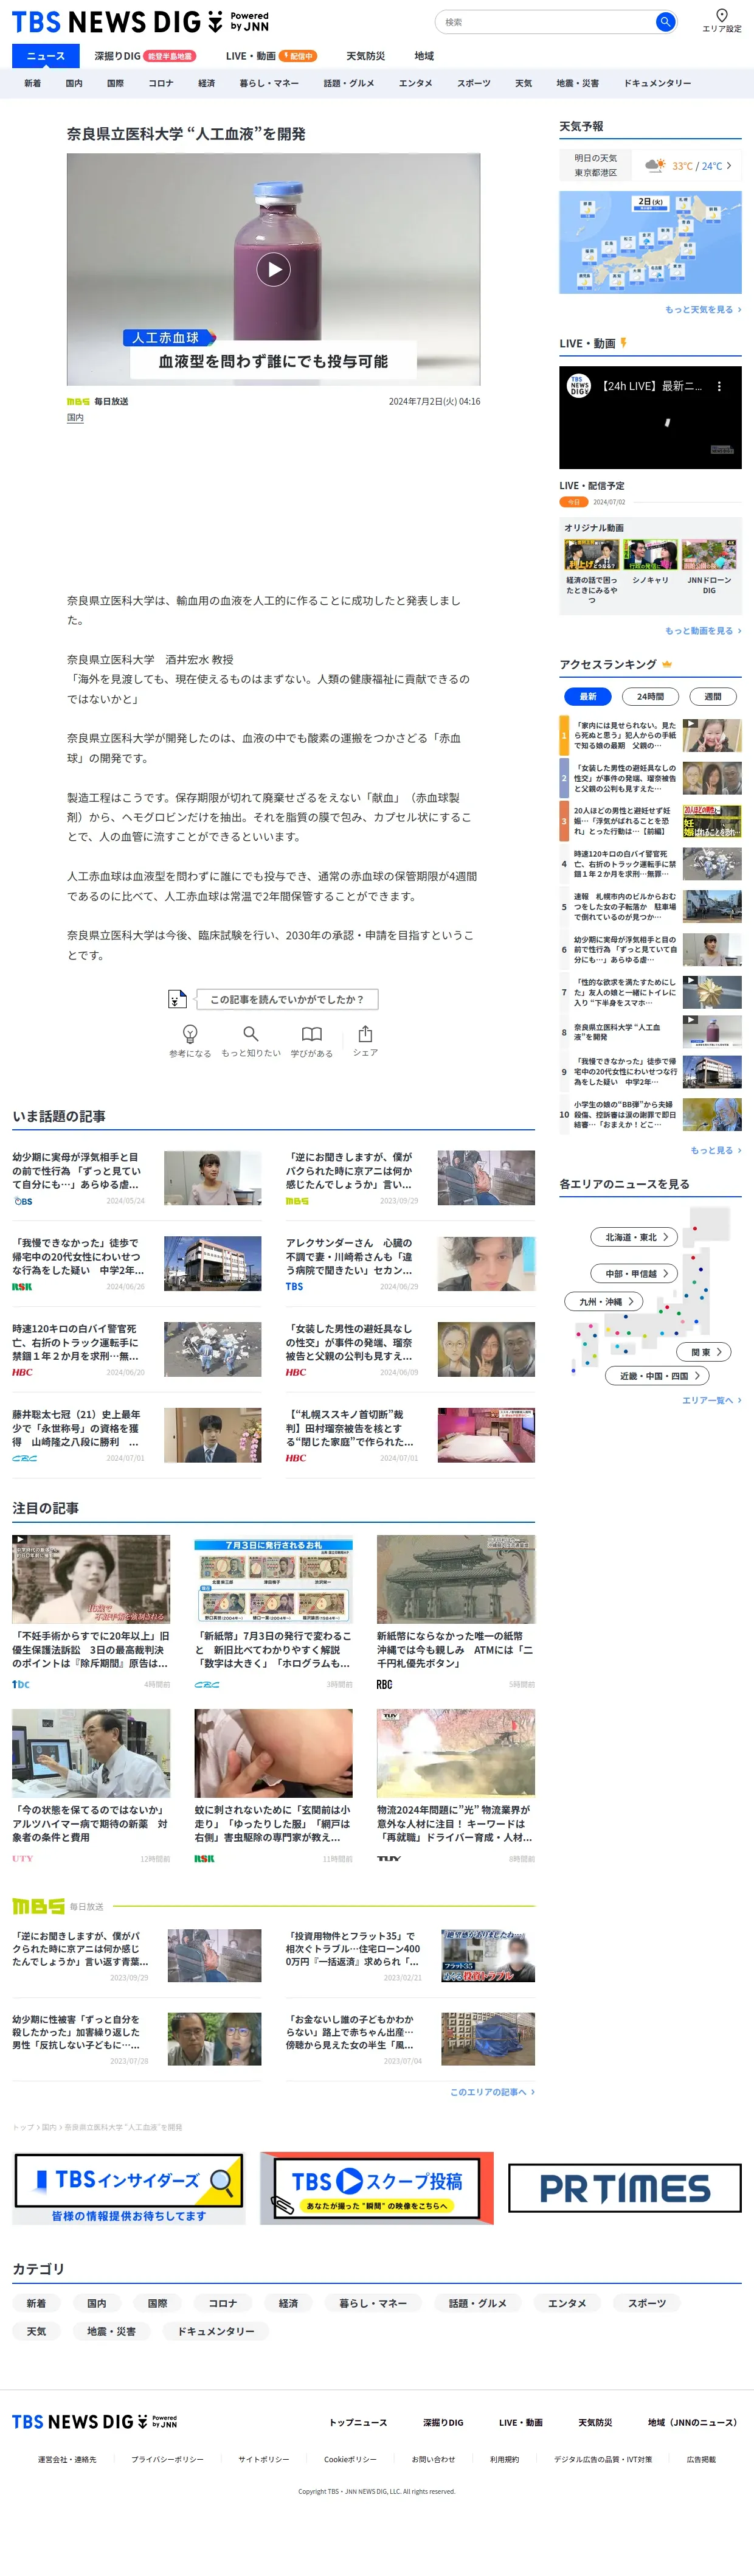The image size is (754, 2576).
Task: Open the シノキャリ original video thumbnail
Action: pyautogui.click(x=650, y=554)
